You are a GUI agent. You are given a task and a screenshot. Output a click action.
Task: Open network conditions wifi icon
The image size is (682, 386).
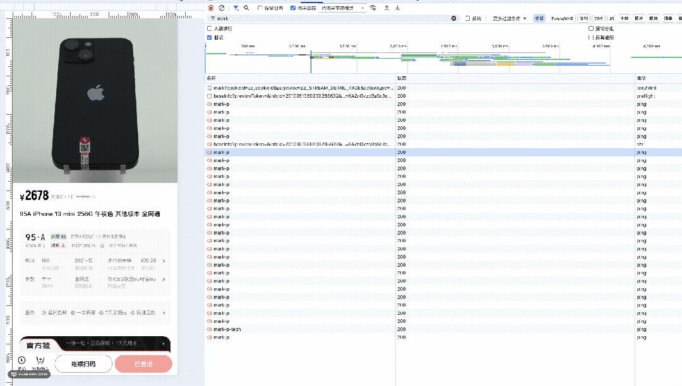(373, 8)
